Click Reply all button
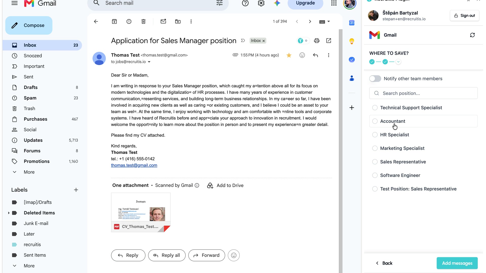The image size is (486, 273). tap(167, 255)
